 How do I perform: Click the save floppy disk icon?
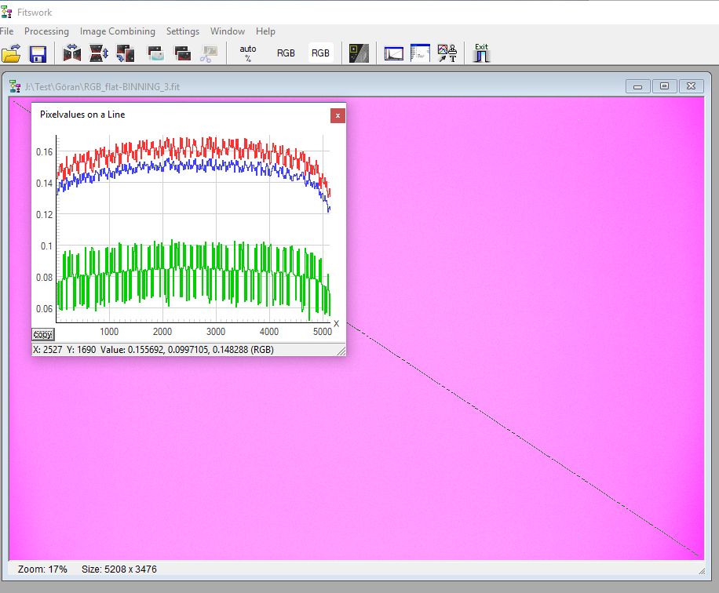pos(38,53)
